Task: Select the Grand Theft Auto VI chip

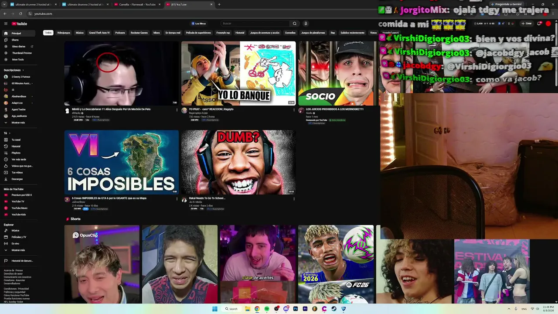Action: click(x=99, y=33)
